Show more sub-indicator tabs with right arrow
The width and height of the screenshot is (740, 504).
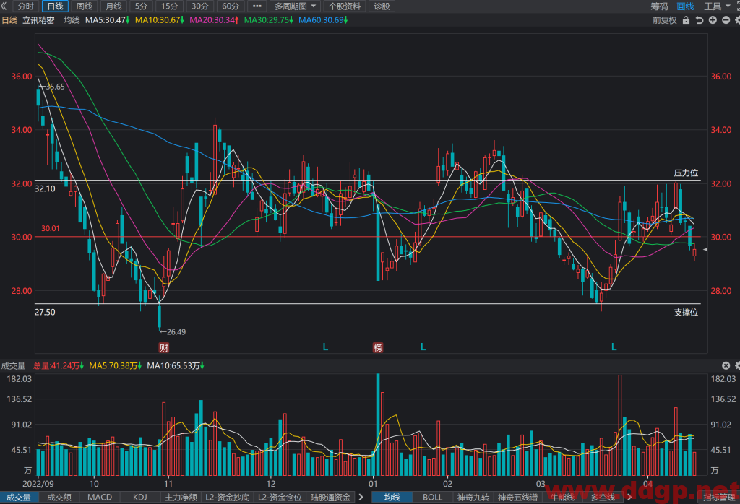(361, 497)
